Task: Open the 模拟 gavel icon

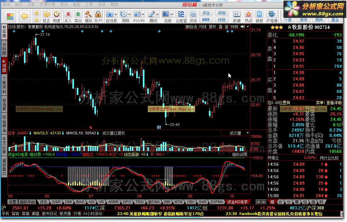Action: 88,14
